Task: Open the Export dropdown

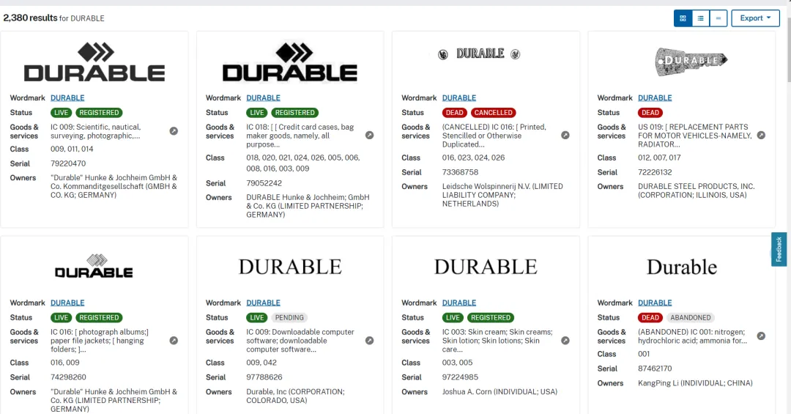Action: 755,18
